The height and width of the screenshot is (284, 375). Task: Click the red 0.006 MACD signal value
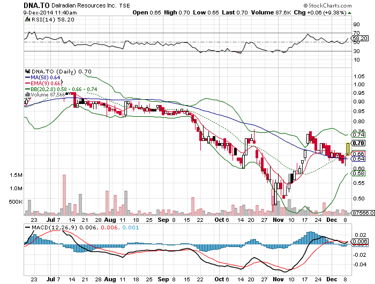(109, 227)
